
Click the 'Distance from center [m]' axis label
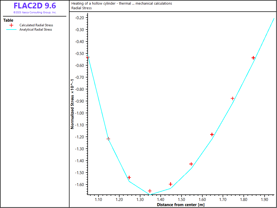(180, 205)
